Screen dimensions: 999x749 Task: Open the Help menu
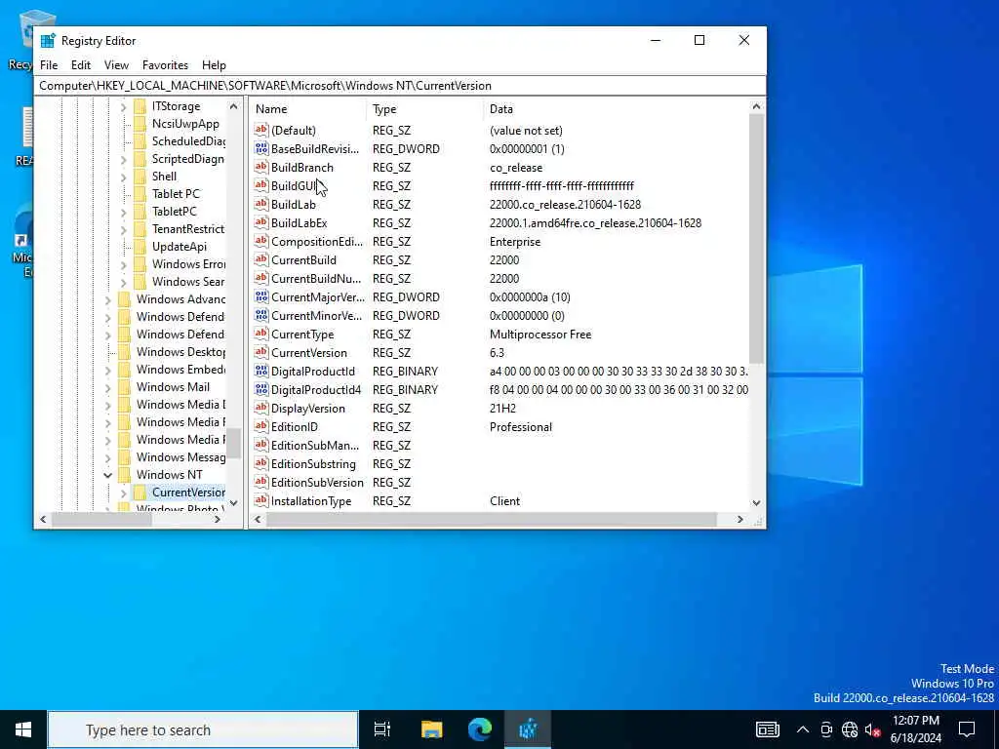click(x=214, y=65)
